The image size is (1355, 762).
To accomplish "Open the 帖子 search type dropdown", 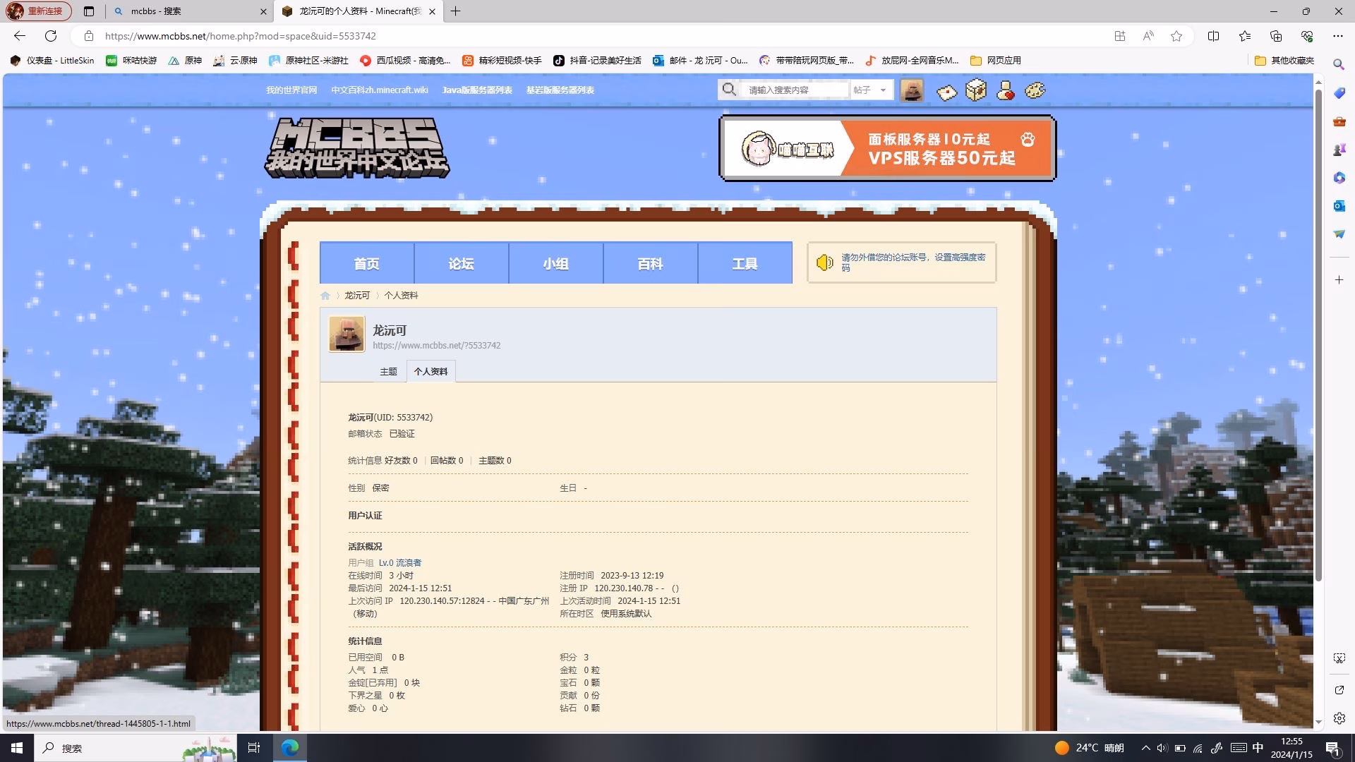I will pos(869,90).
